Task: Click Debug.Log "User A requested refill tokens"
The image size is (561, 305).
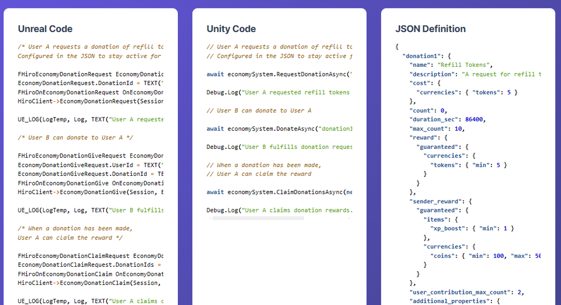Action: pos(278,93)
